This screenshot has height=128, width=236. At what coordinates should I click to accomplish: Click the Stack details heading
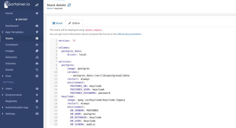[56, 5]
